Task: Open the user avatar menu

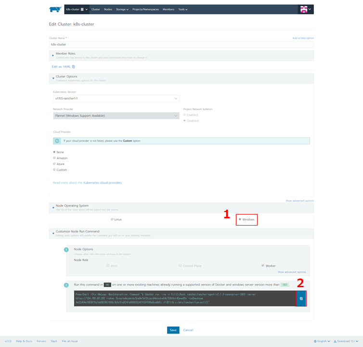Action: (306, 9)
